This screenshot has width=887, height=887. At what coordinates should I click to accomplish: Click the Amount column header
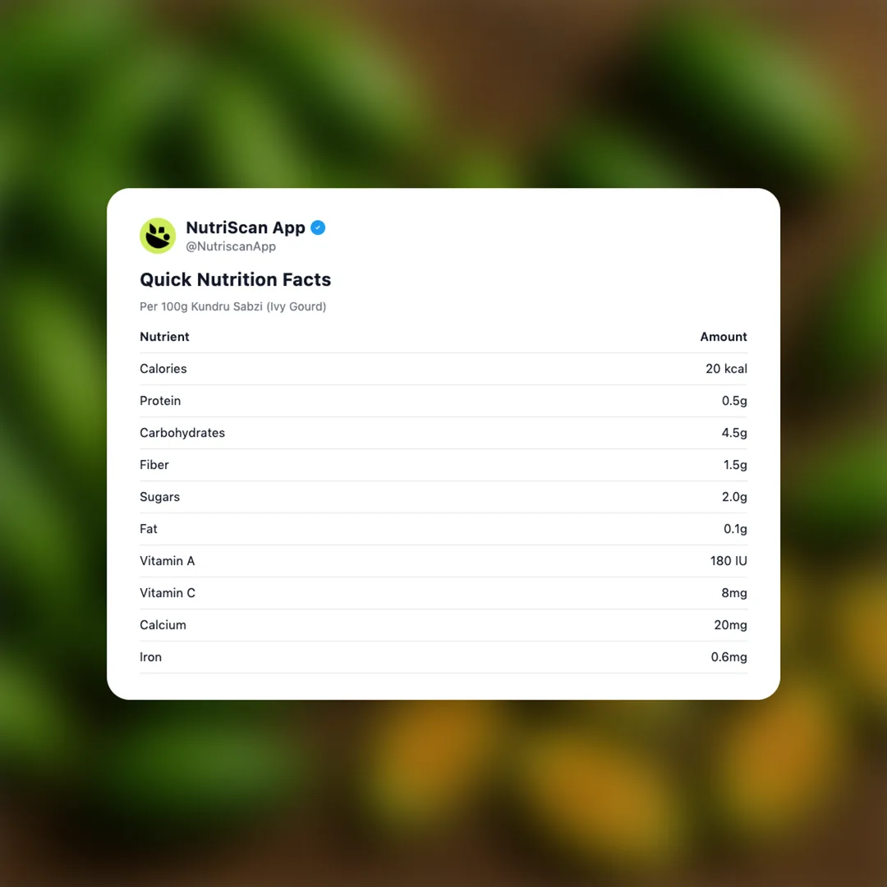723,337
